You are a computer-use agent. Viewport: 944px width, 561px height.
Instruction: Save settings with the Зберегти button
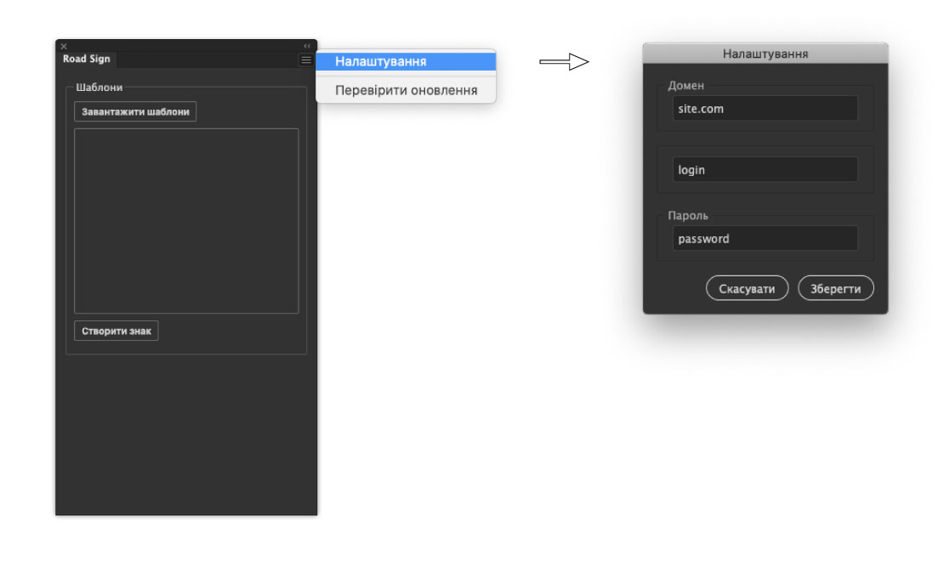[835, 289]
